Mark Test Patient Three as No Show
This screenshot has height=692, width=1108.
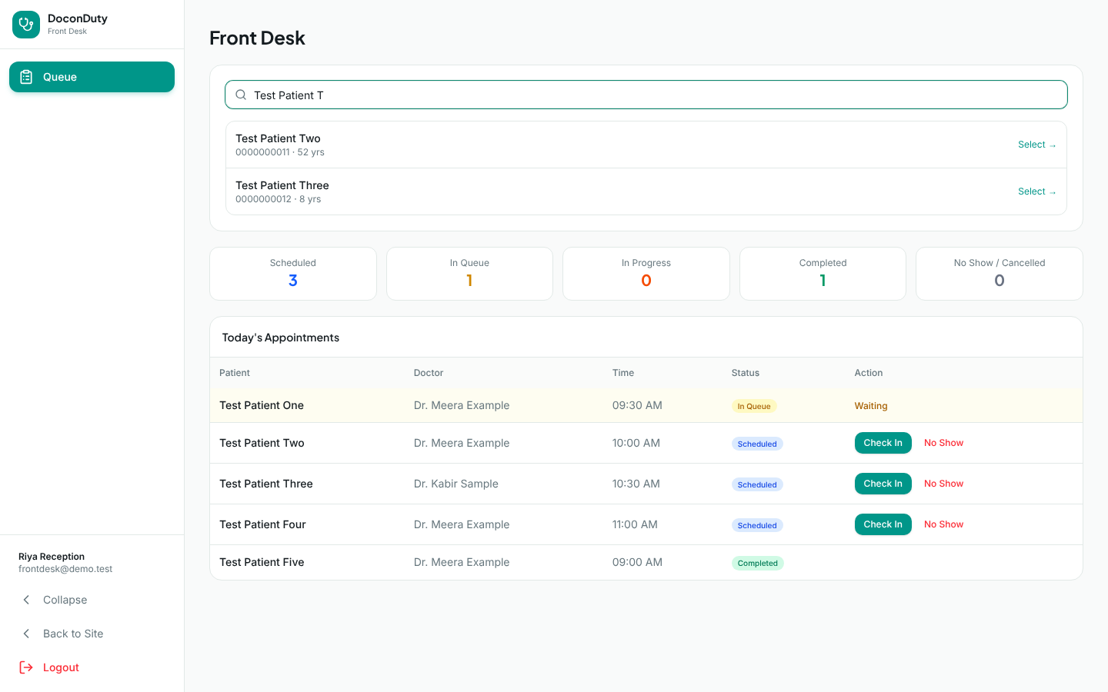tap(943, 484)
